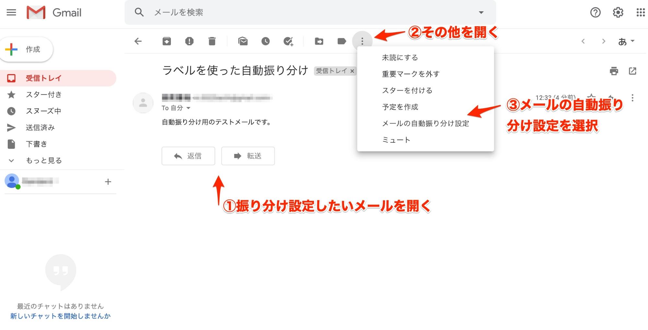Remove the 受信トレイ label from email

[x=352, y=71]
